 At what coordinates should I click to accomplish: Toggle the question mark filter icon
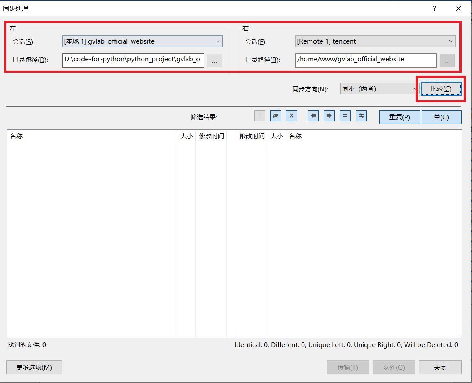260,116
